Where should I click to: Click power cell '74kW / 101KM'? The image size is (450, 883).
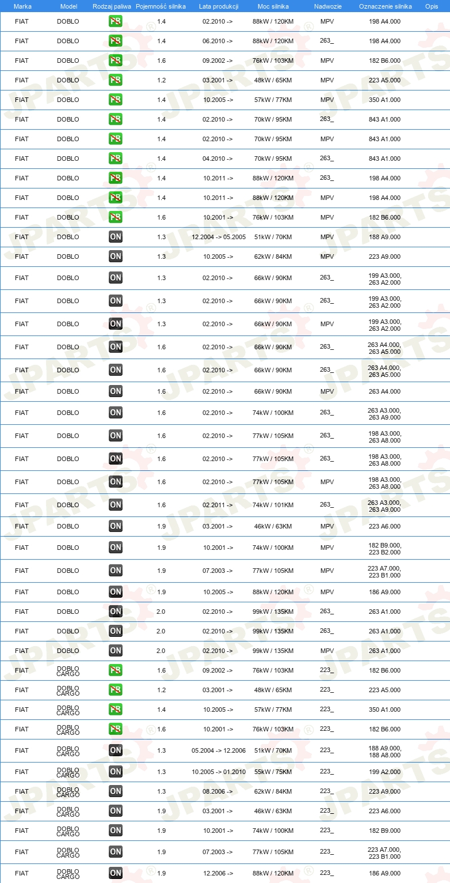(x=273, y=505)
